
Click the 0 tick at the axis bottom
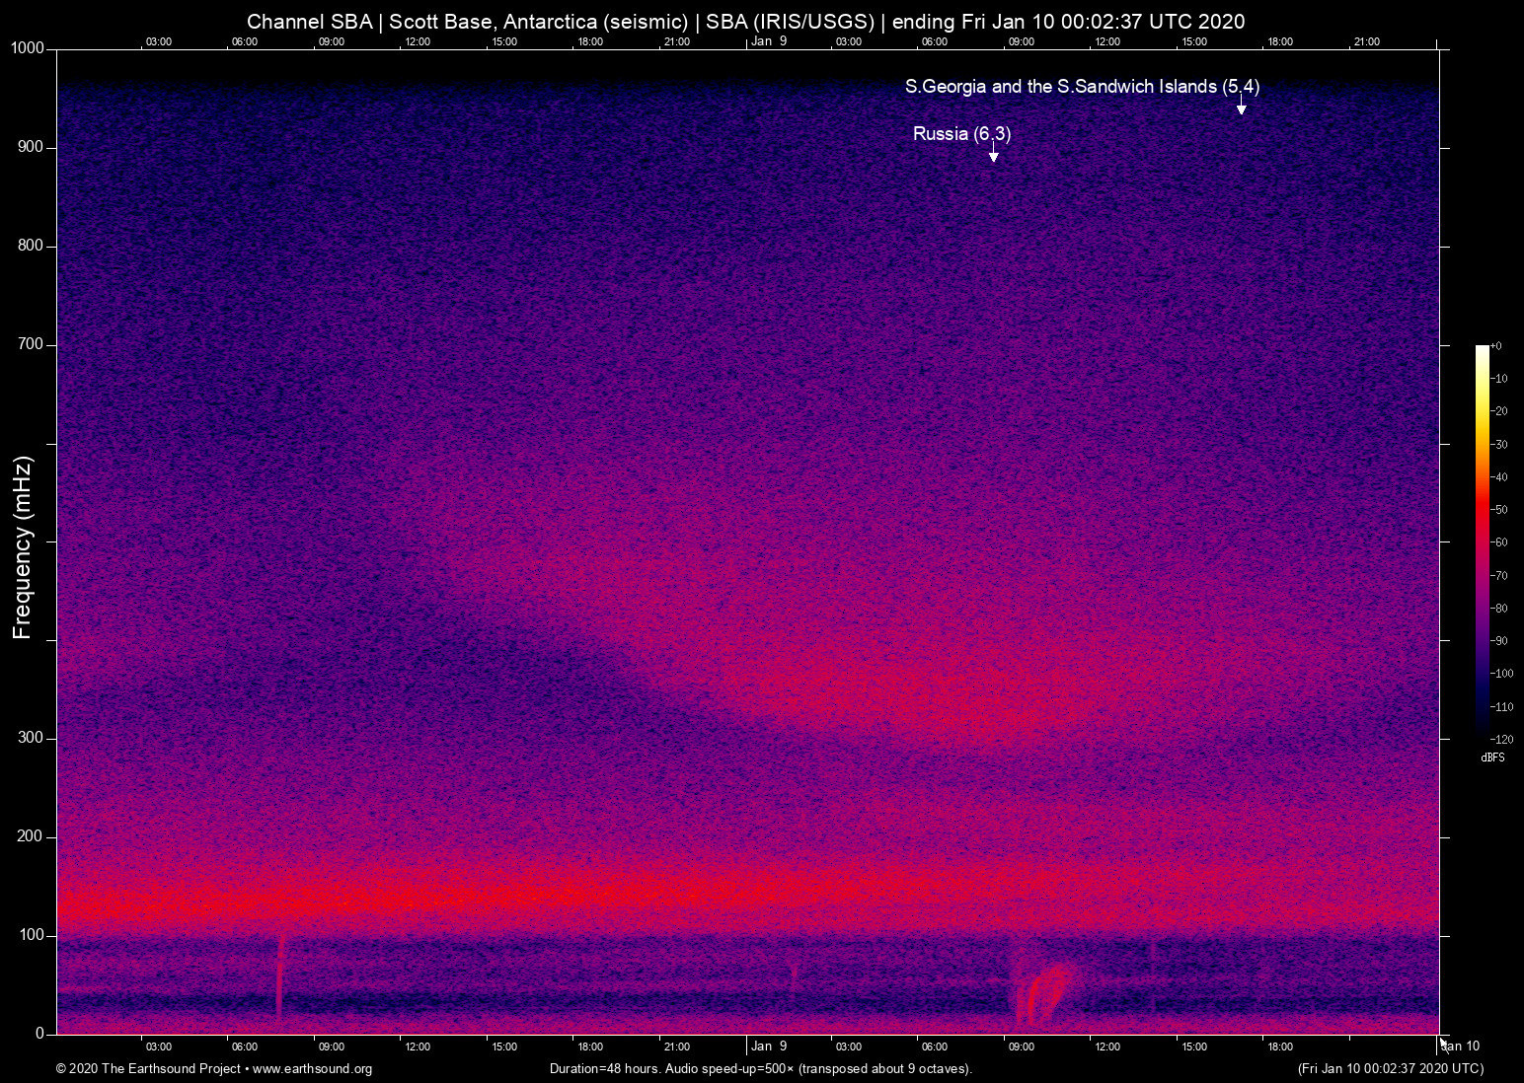[x=38, y=1033]
